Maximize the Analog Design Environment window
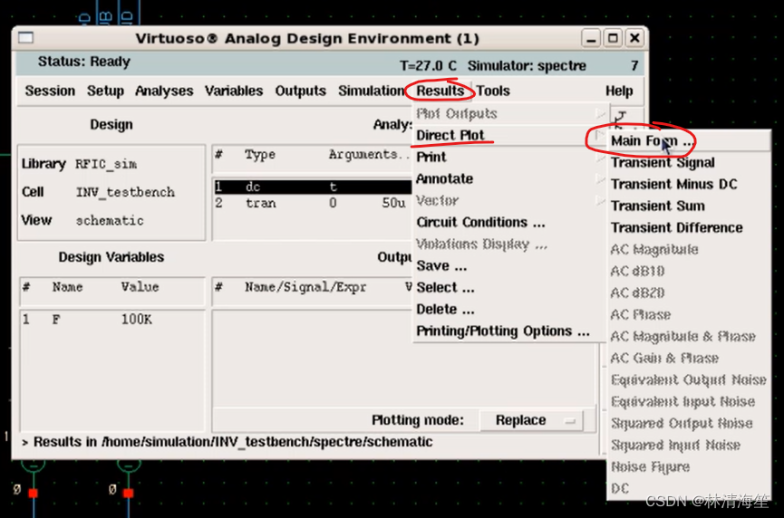Screen dimensions: 784x518 coord(613,38)
